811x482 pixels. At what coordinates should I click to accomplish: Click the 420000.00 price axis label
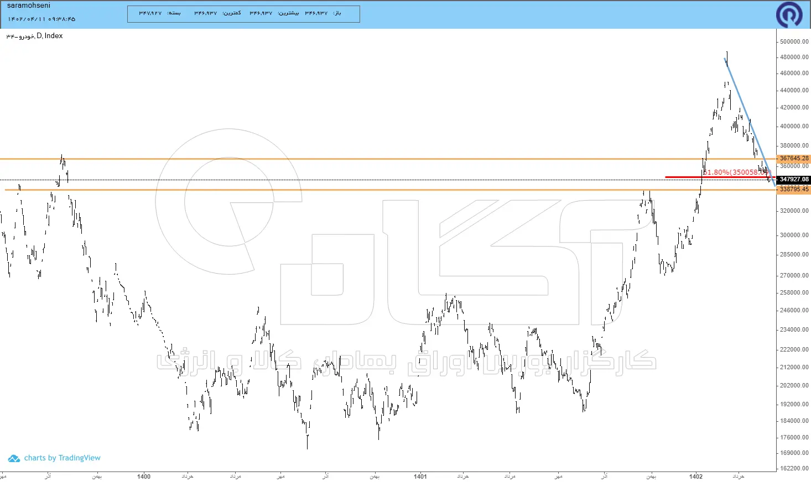pyautogui.click(x=794, y=107)
